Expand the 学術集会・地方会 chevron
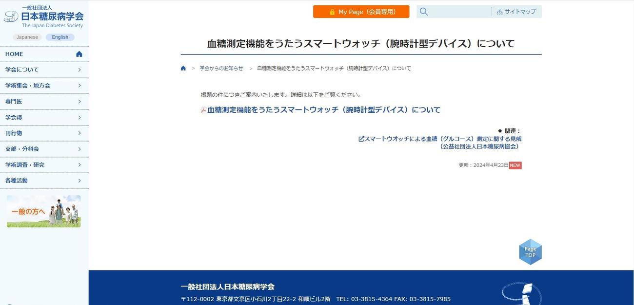The image size is (634, 305). pyautogui.click(x=79, y=86)
